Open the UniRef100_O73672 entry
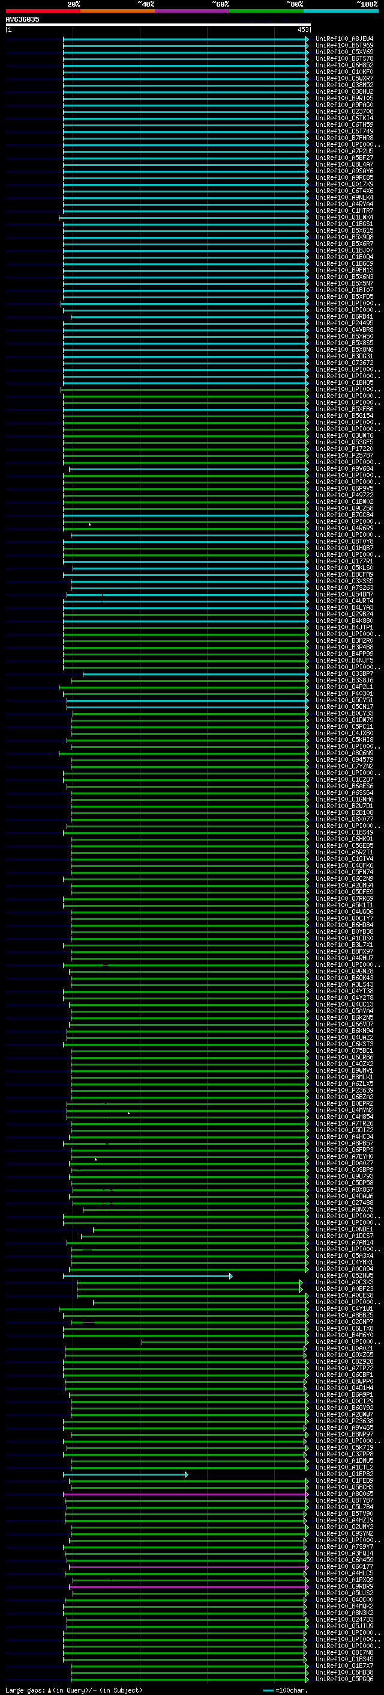 [x=344, y=363]
